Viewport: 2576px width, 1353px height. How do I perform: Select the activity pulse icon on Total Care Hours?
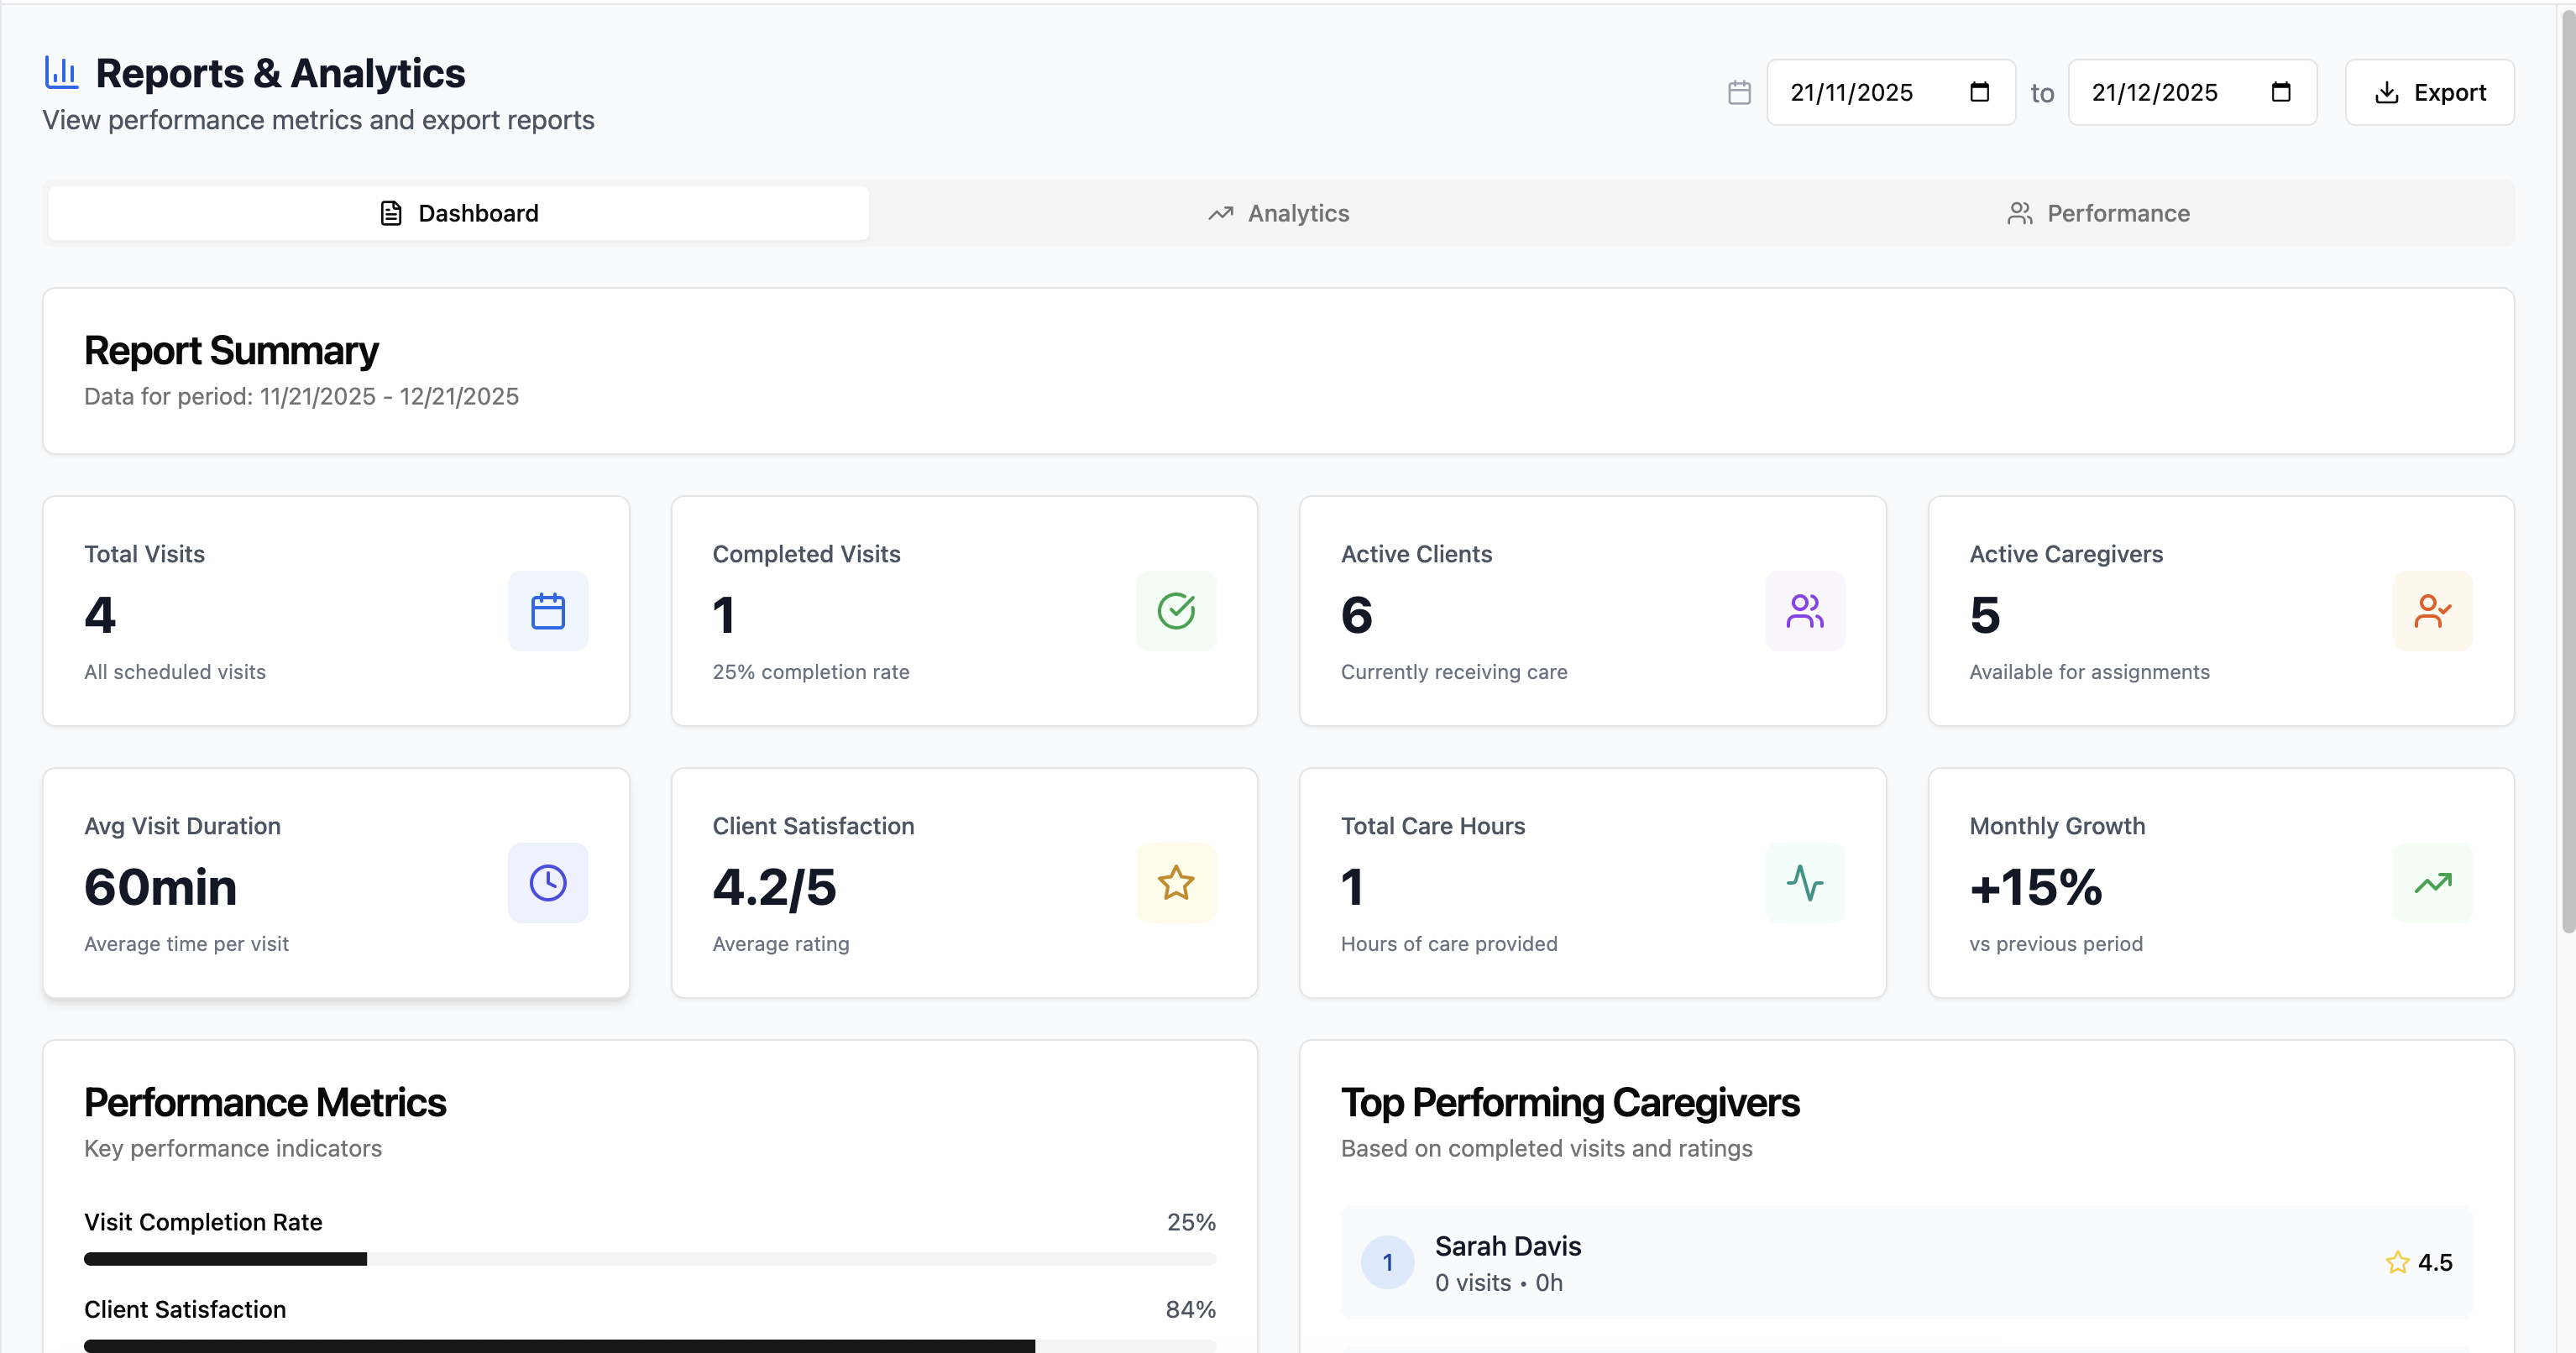pyautogui.click(x=1804, y=883)
